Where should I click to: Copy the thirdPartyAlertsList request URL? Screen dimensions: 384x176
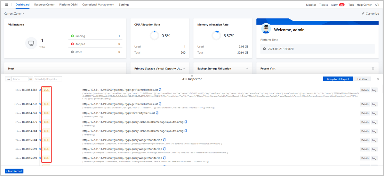(157, 113)
